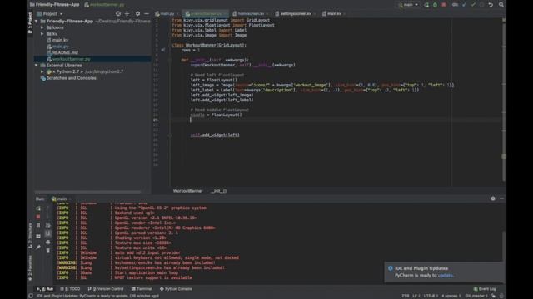Expand the icons folder
Screen dimensions: 533x299
42,27
